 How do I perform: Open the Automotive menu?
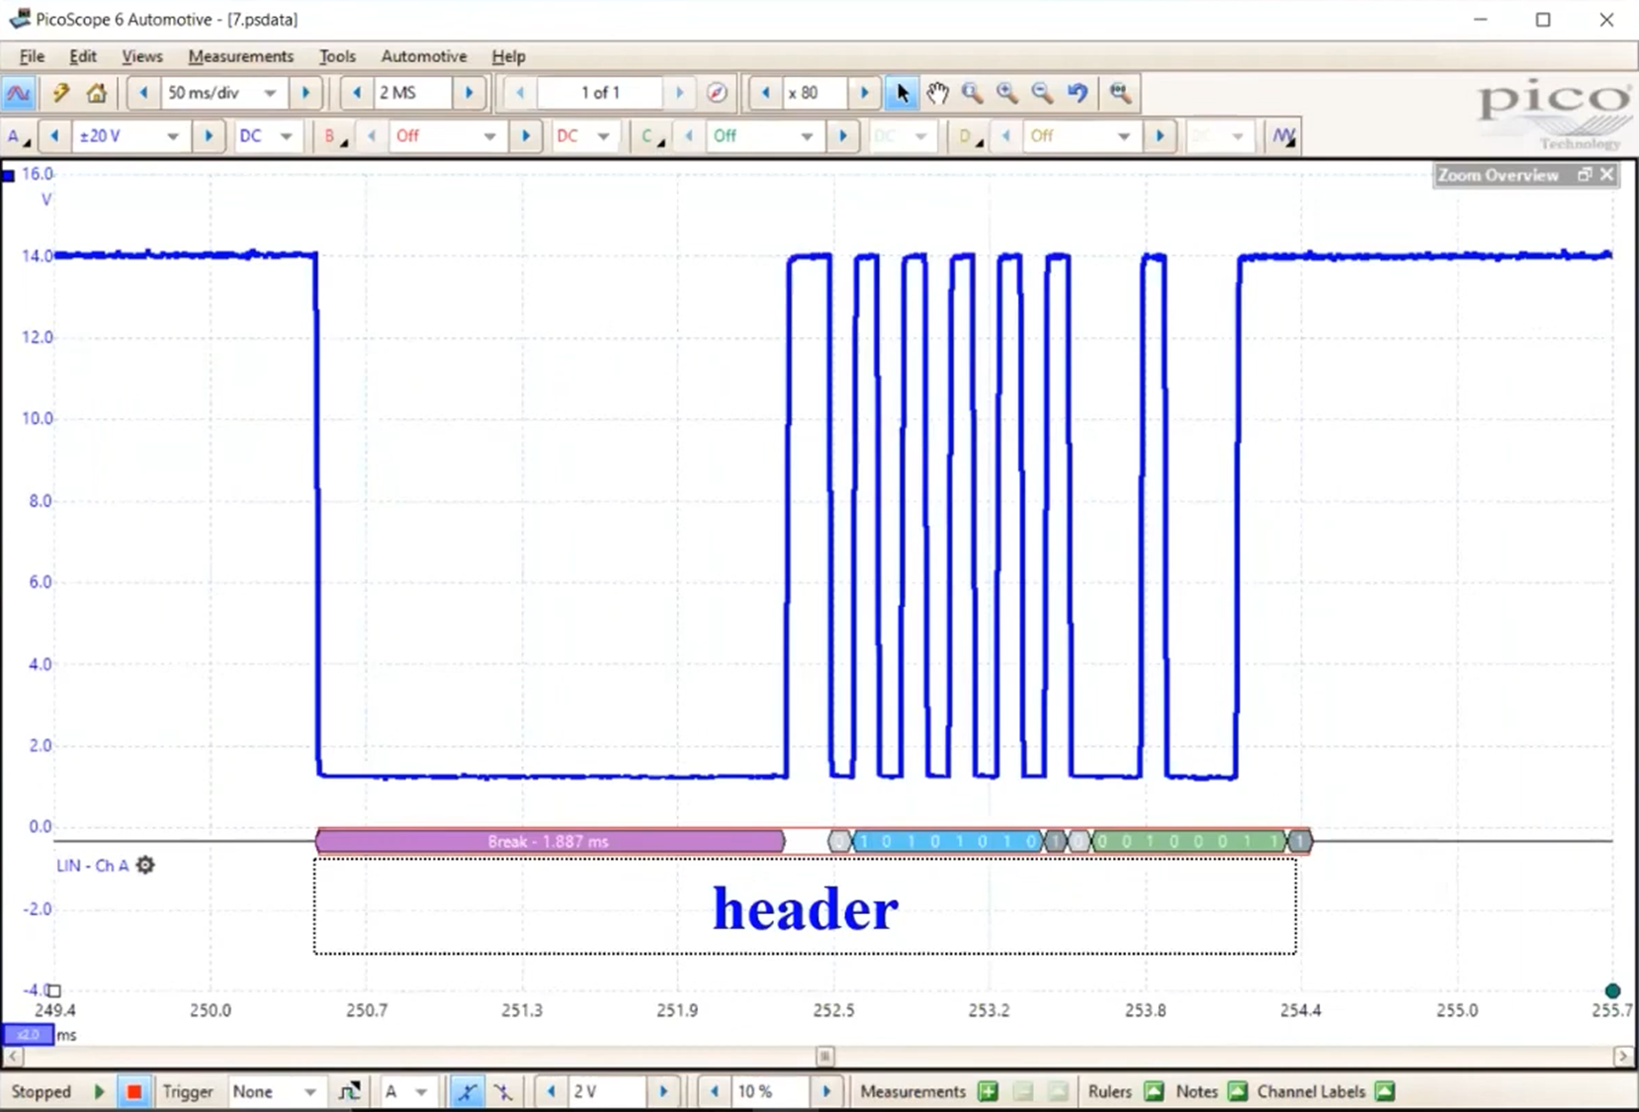click(423, 56)
